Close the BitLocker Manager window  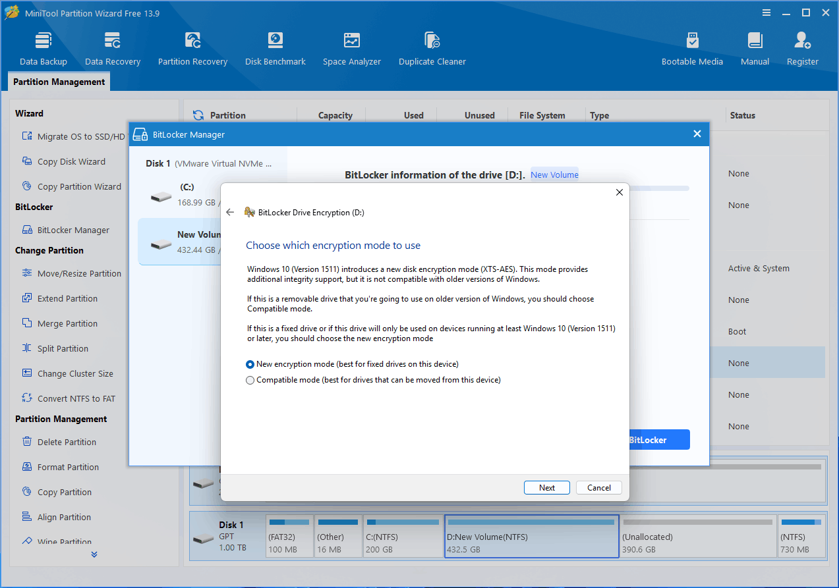[x=697, y=134]
